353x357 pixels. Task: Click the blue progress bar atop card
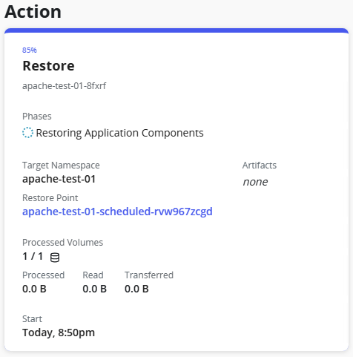tap(176, 30)
